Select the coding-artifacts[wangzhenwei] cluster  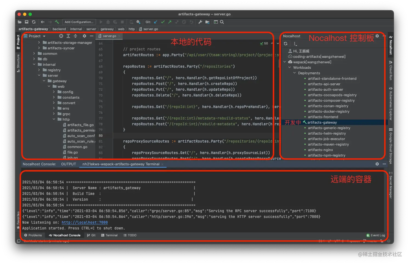319,56
